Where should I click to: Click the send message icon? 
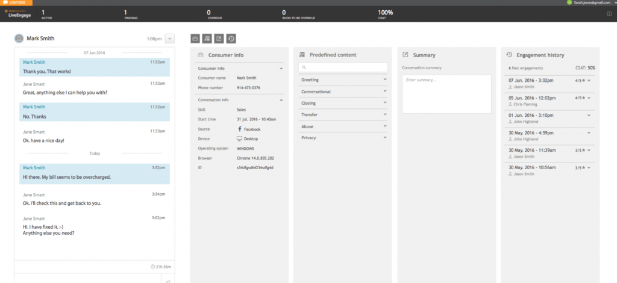coord(168,281)
